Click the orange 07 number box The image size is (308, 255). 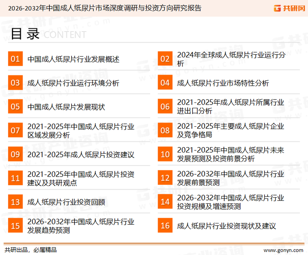point(15,130)
